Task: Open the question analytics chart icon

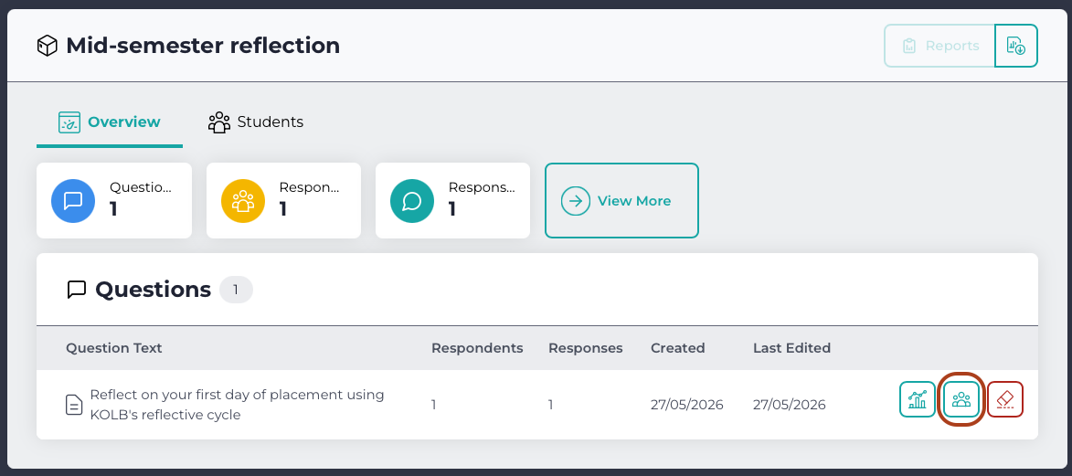Action: pos(917,399)
